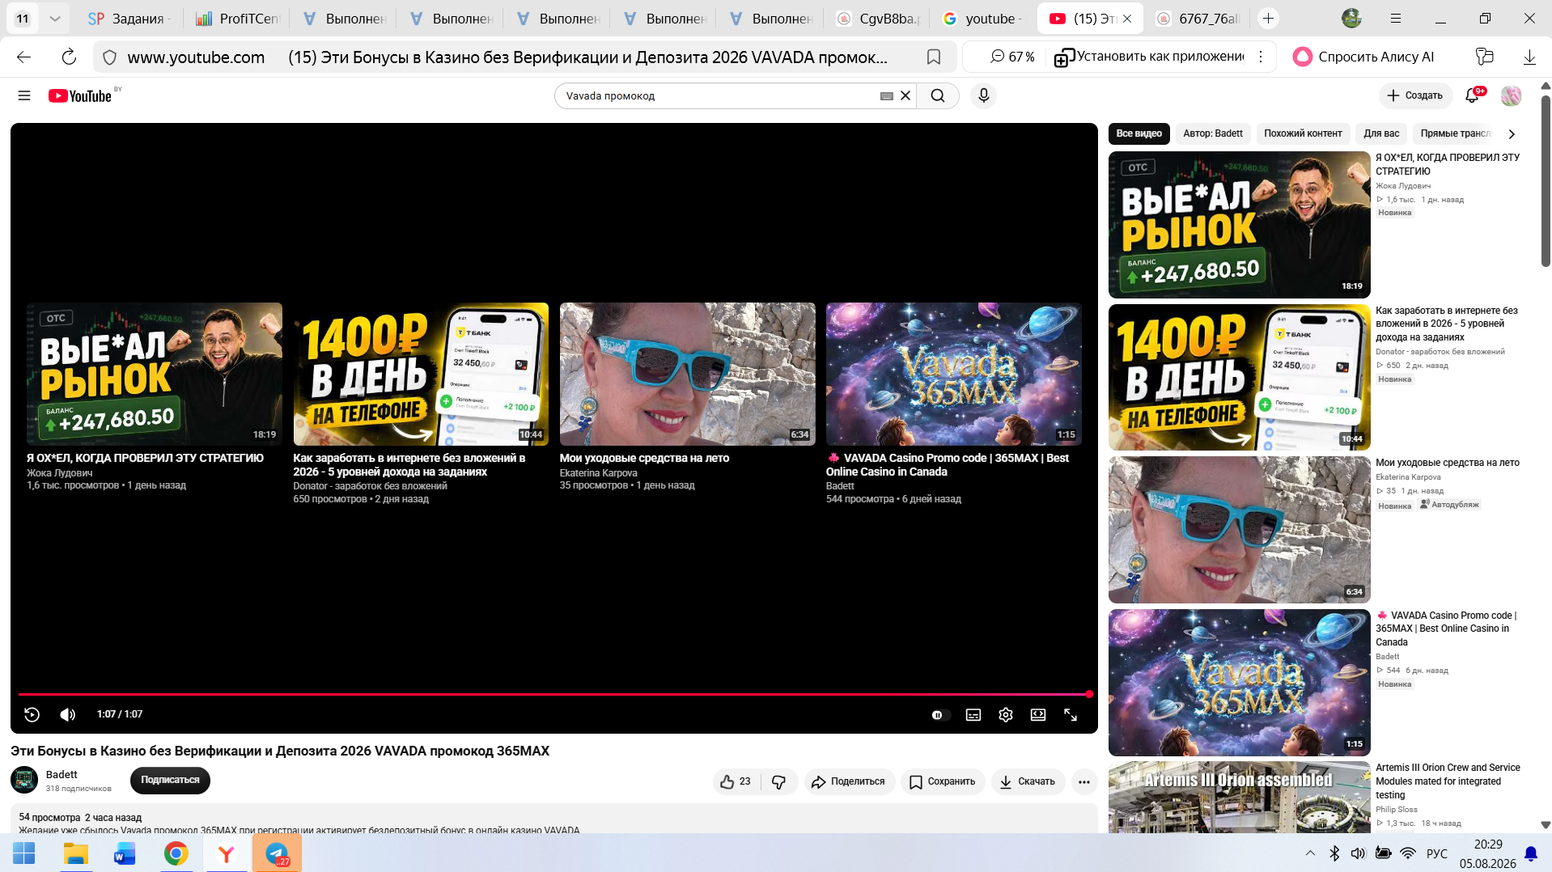Open the reviews counter 67 %
1552x872 pixels.
pos(1011,57)
